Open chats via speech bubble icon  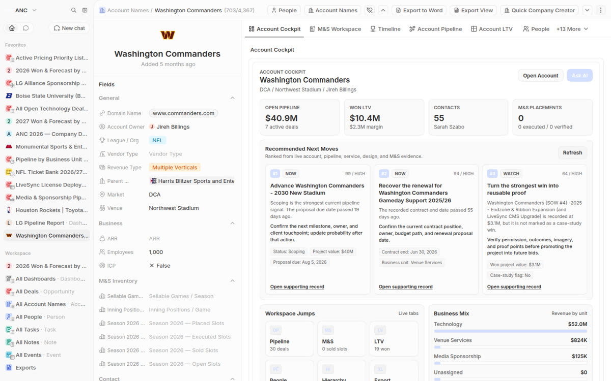(x=25, y=28)
